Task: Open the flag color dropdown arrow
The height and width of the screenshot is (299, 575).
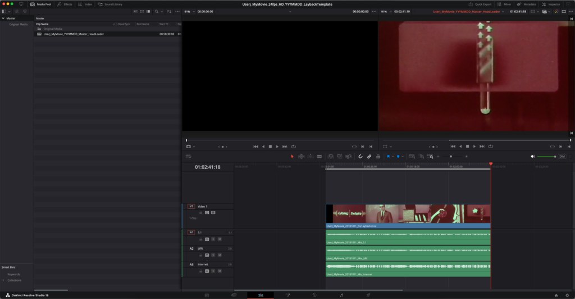Action: pyautogui.click(x=393, y=157)
